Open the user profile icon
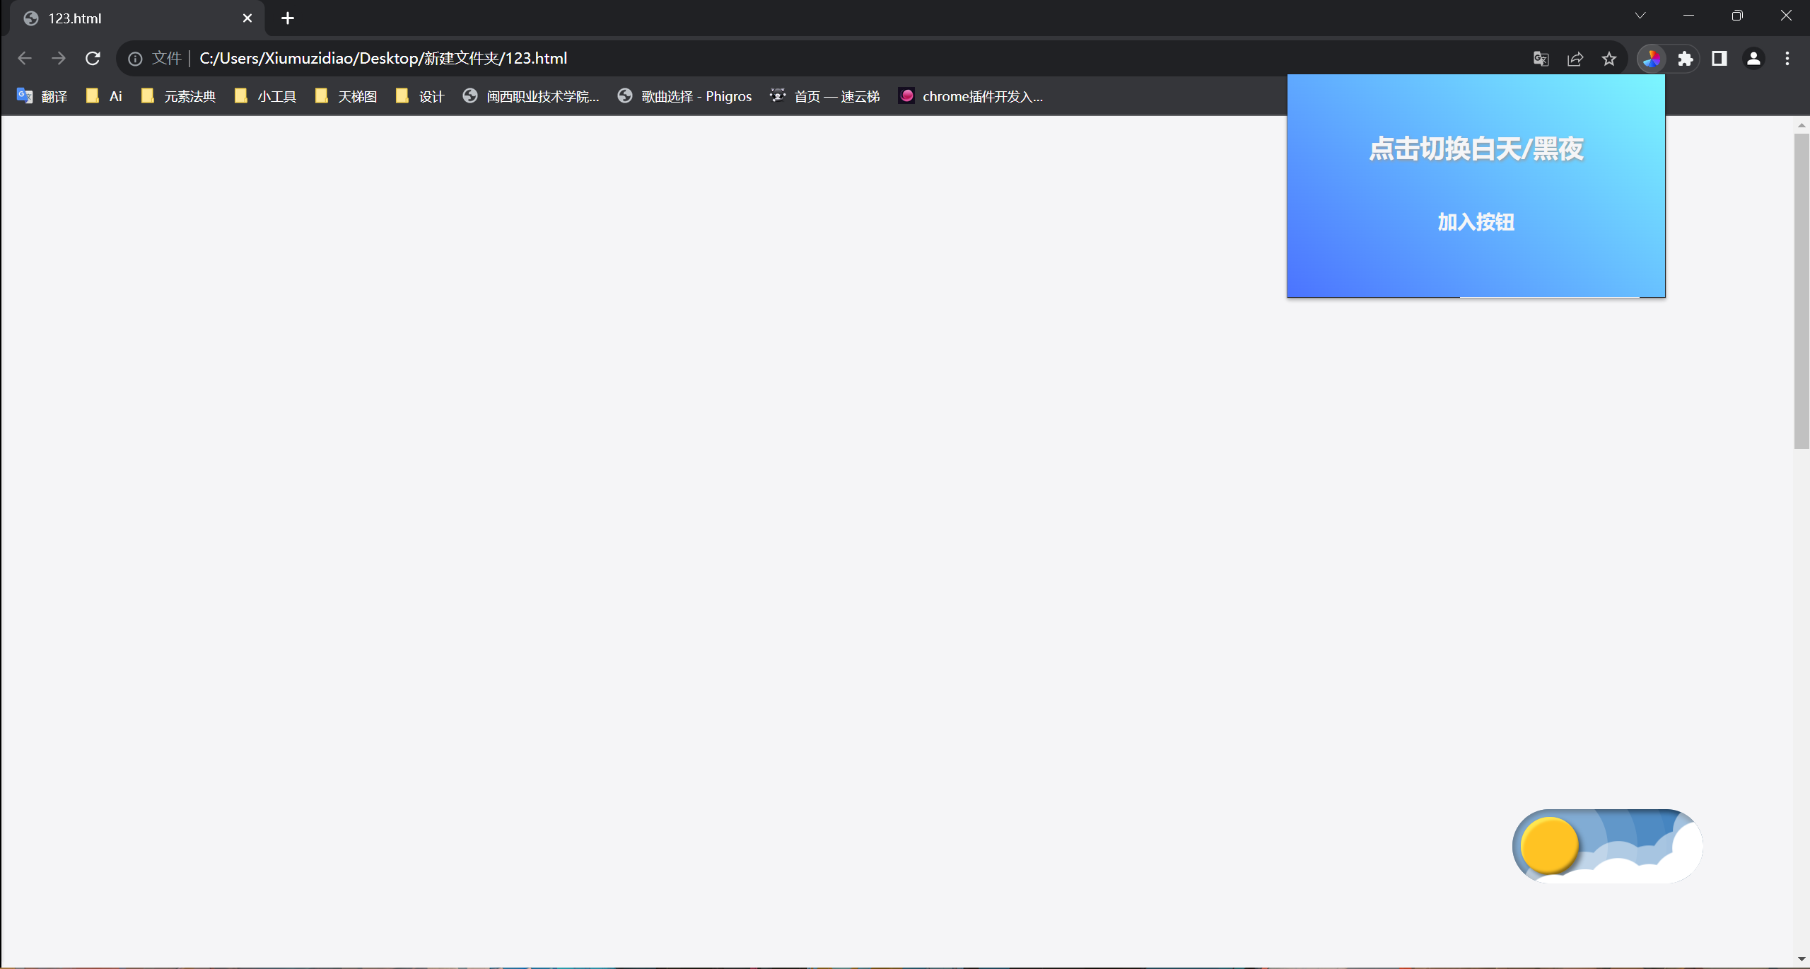The height and width of the screenshot is (969, 1810). tap(1753, 59)
